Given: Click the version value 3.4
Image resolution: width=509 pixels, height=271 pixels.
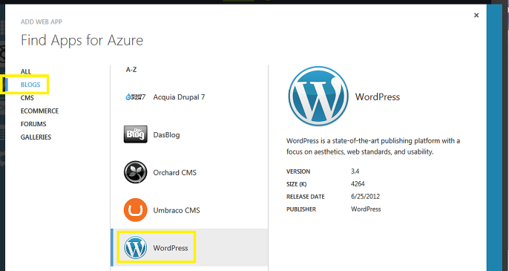Looking at the screenshot, I should pos(355,172).
